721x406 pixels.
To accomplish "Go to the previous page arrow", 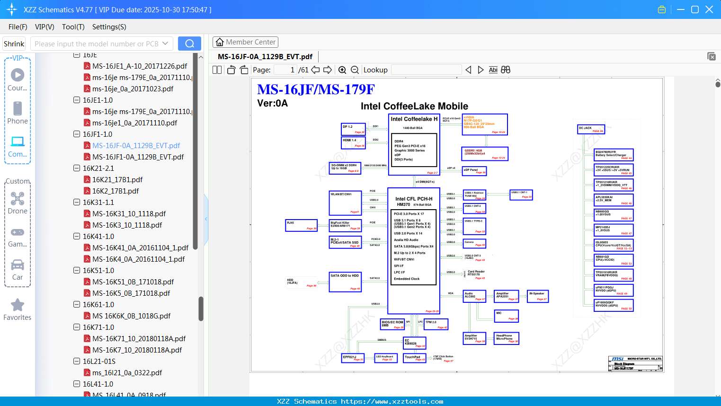I will click(315, 70).
